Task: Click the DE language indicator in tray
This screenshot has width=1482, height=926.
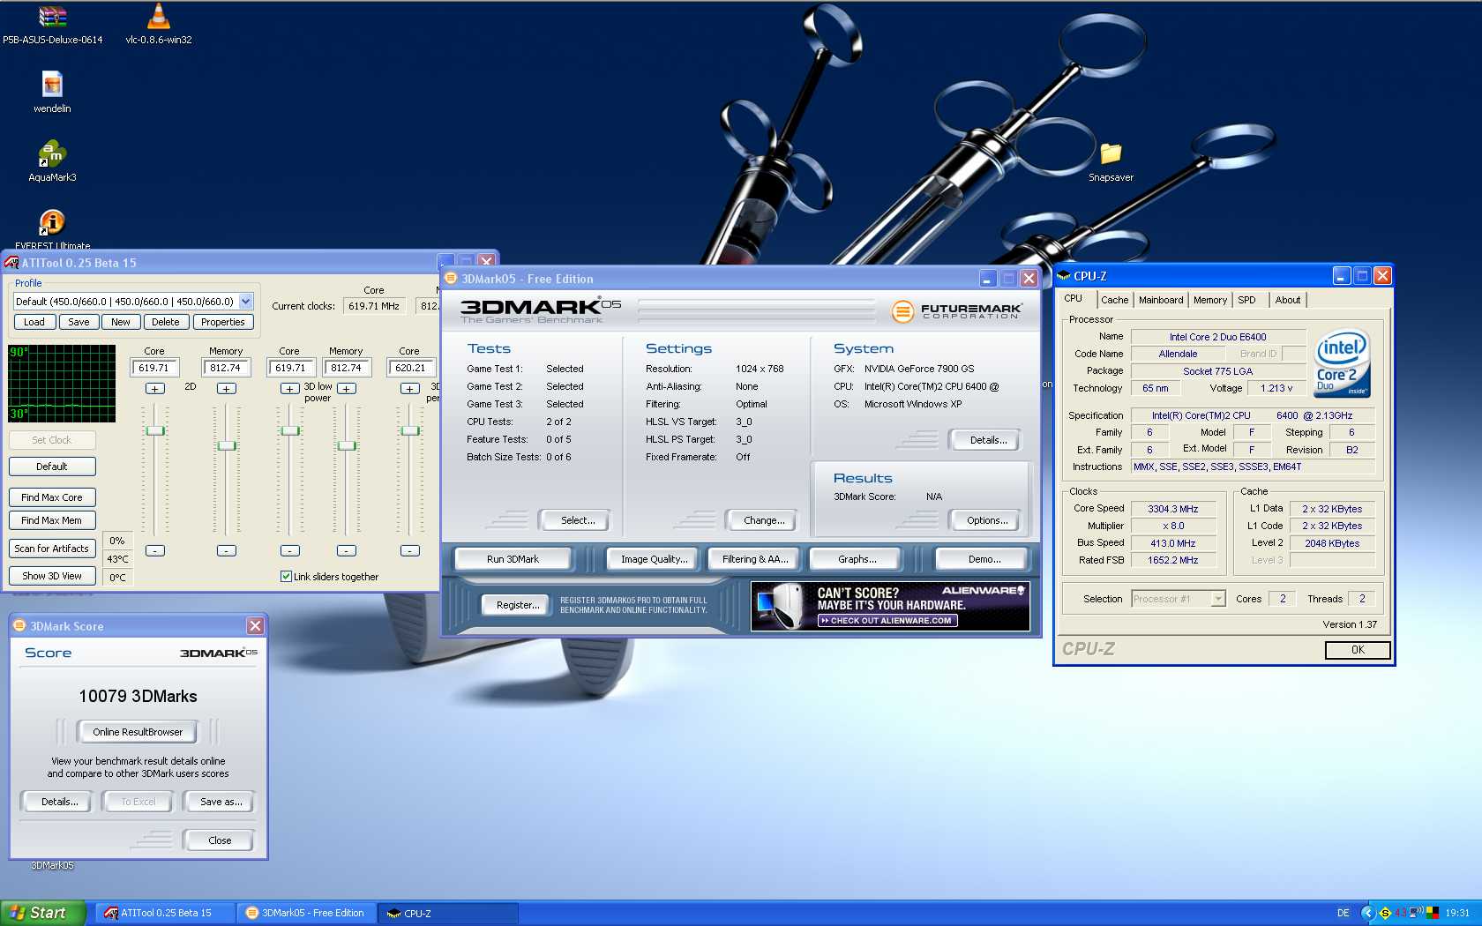Action: click(x=1343, y=914)
